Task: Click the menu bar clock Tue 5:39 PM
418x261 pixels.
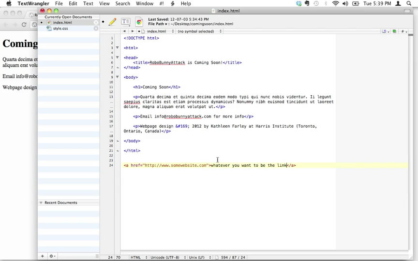Action: (377, 3)
